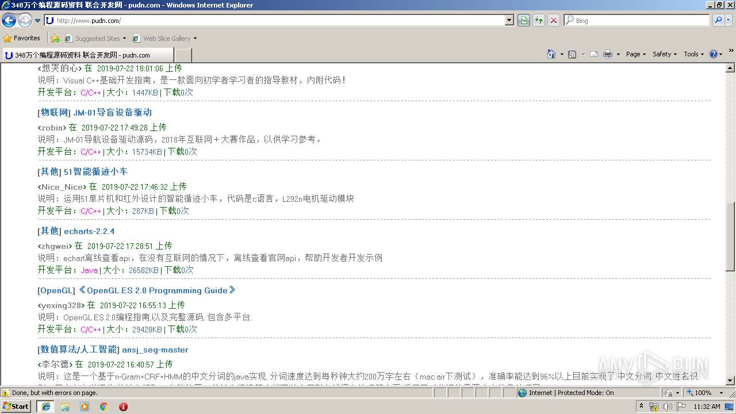Click the volume speaker tray icon
This screenshot has width=736, height=414.
pyautogui.click(x=667, y=407)
